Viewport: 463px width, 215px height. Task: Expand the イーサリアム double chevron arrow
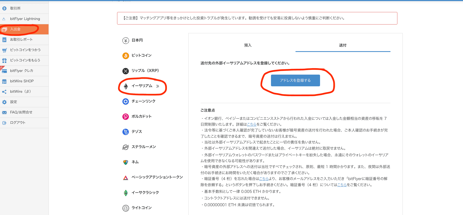pos(158,86)
